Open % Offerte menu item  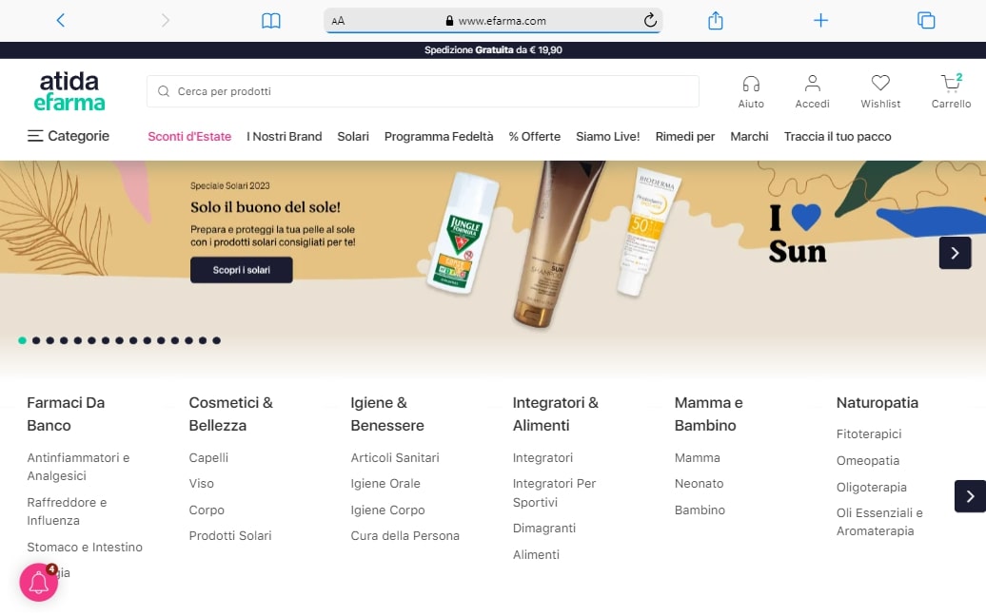tap(535, 136)
